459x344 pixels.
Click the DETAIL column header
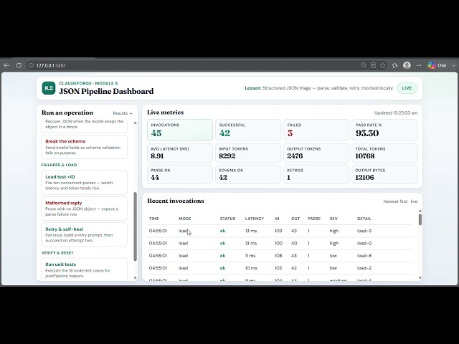(x=364, y=219)
